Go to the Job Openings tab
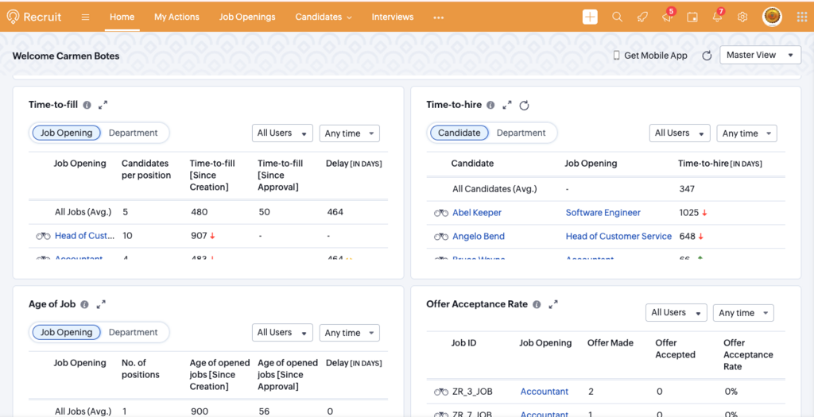This screenshot has height=417, width=814. 247,17
